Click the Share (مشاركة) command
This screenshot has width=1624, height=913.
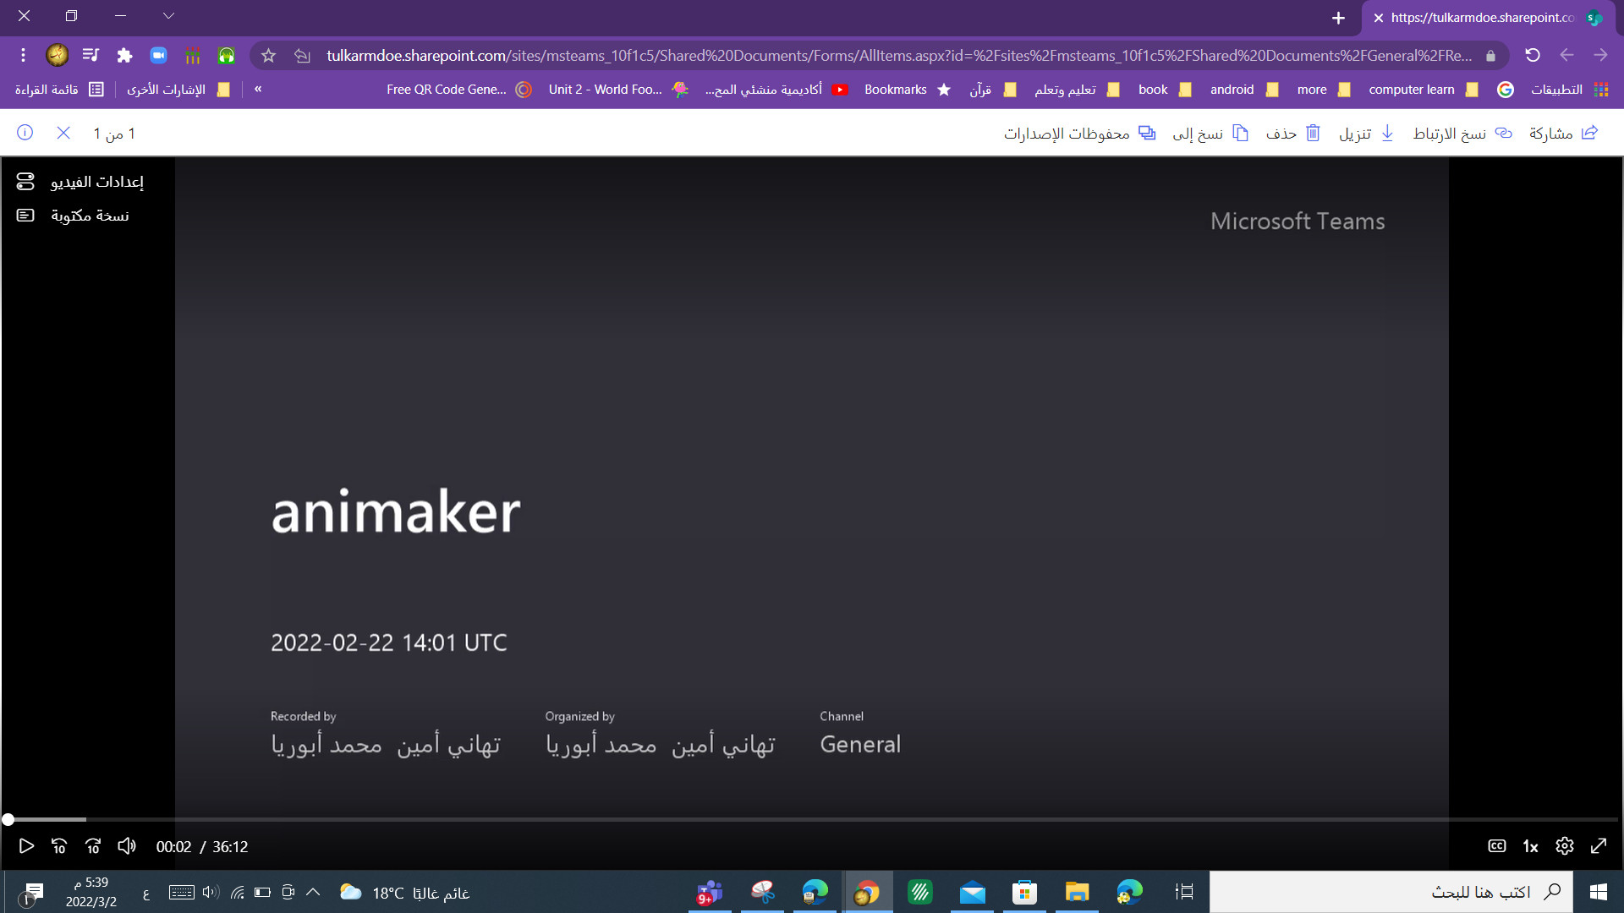1563,133
